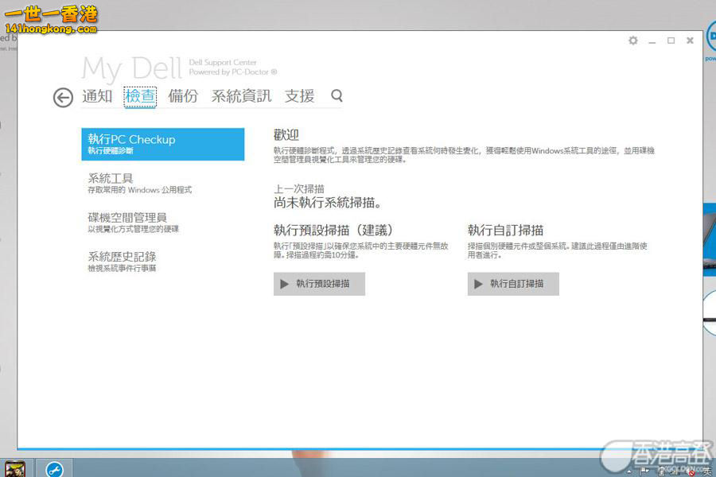Minimize the My Dell window
Screen dimensions: 716x477
coord(652,41)
